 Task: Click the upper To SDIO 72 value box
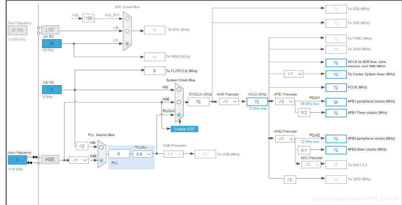click(336, 49)
